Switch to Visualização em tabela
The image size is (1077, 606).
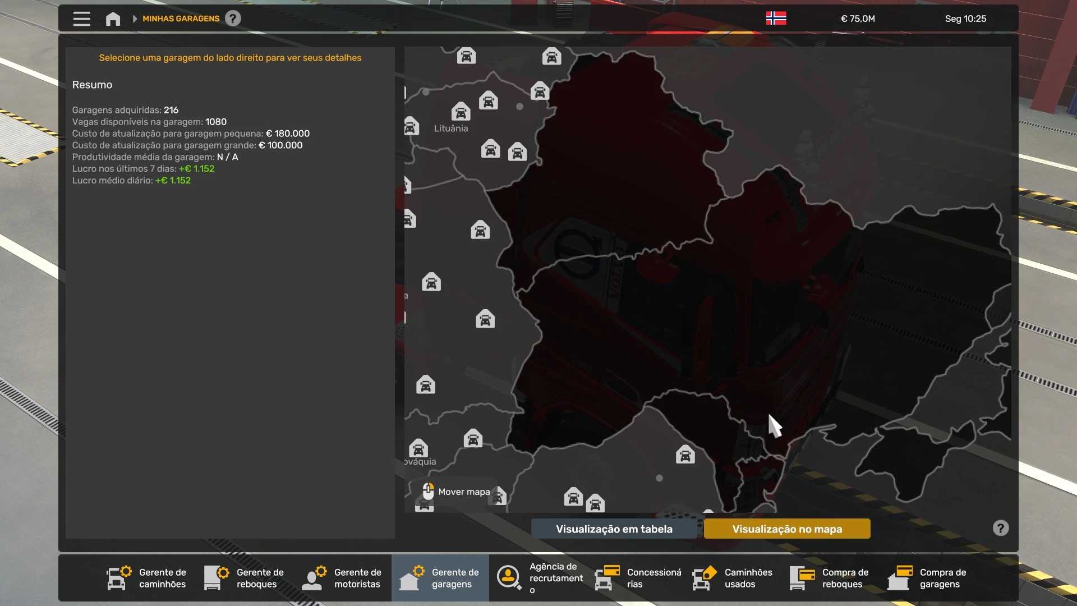[614, 529]
